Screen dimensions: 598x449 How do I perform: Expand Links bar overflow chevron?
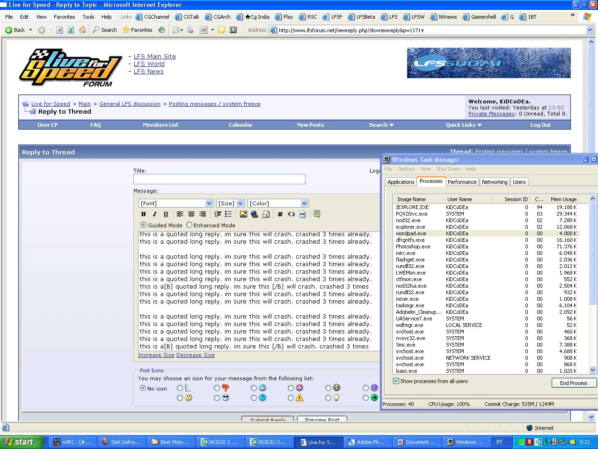point(572,15)
